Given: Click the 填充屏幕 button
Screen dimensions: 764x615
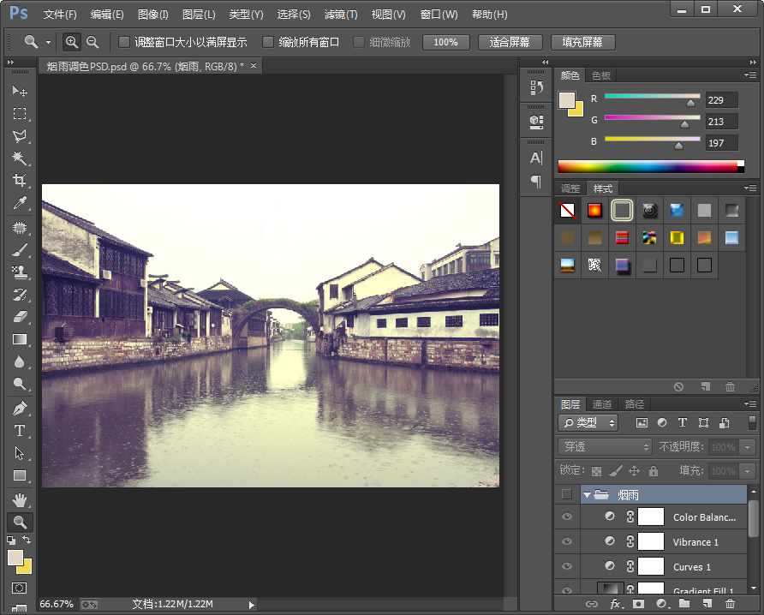Looking at the screenshot, I should click(x=582, y=42).
